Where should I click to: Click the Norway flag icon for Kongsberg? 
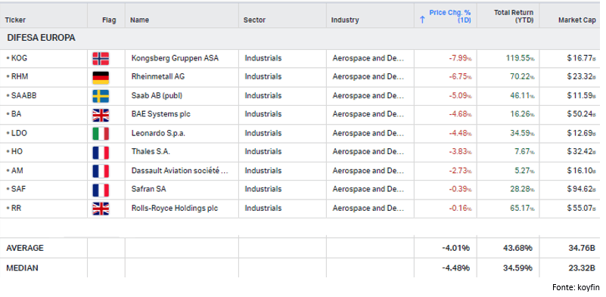(x=101, y=58)
